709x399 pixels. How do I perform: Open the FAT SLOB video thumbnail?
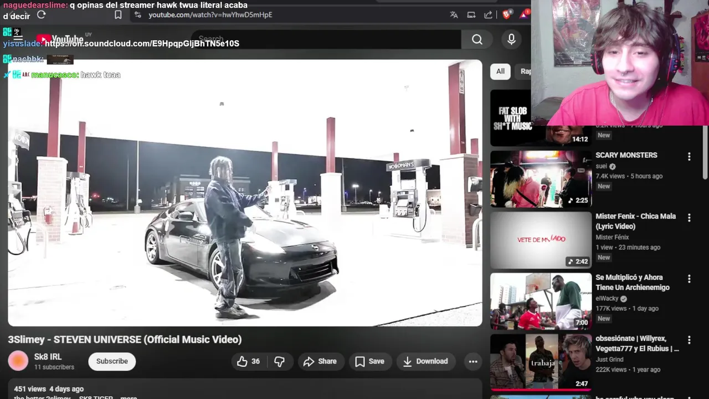[x=511, y=118]
